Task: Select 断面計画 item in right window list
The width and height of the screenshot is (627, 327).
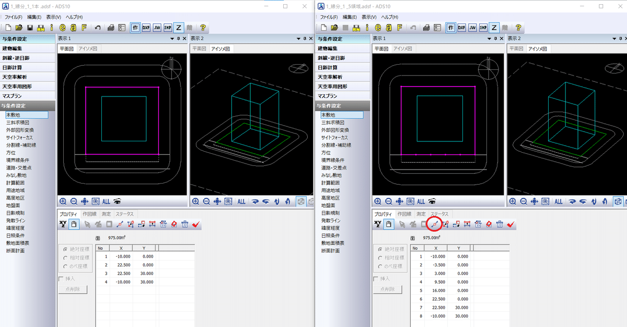Action: [331, 251]
